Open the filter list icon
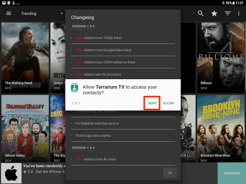The image size is (246, 184). pos(228,13)
